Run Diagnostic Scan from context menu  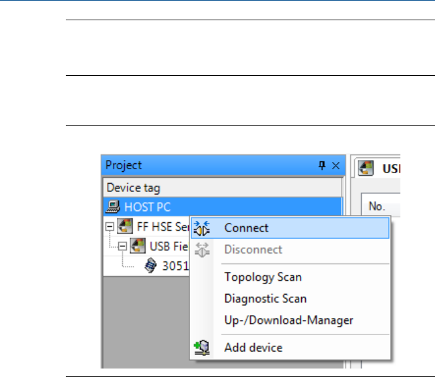click(265, 299)
